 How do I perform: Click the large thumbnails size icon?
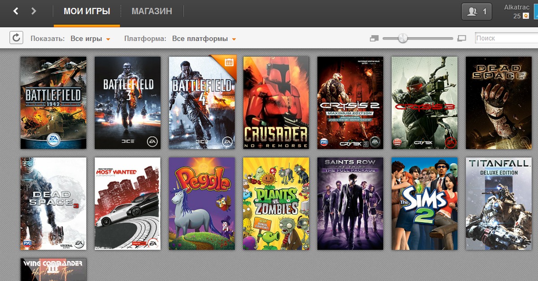point(462,39)
